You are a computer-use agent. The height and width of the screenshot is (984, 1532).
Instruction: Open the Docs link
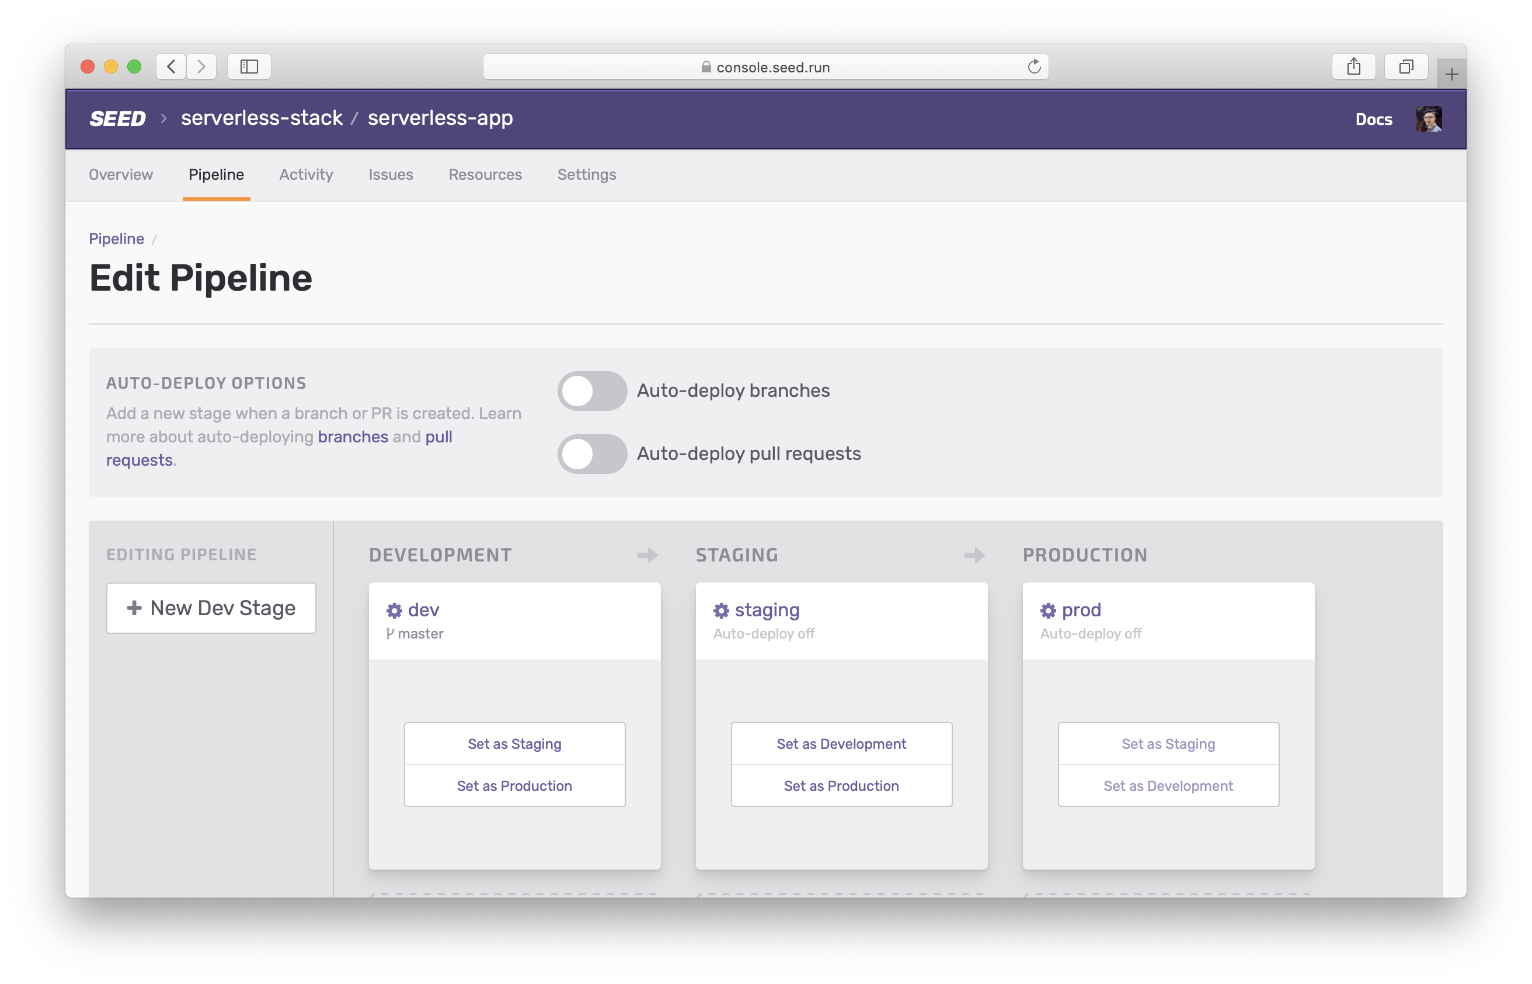click(x=1374, y=120)
